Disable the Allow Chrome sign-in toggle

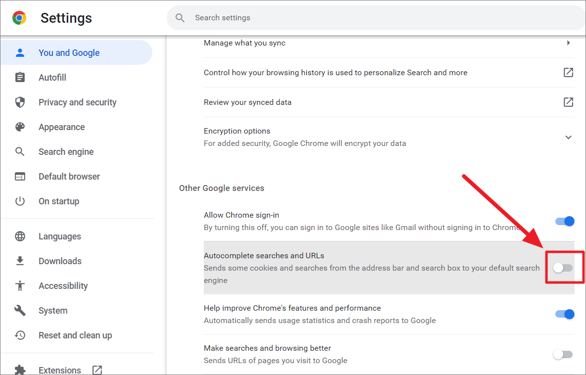point(564,221)
